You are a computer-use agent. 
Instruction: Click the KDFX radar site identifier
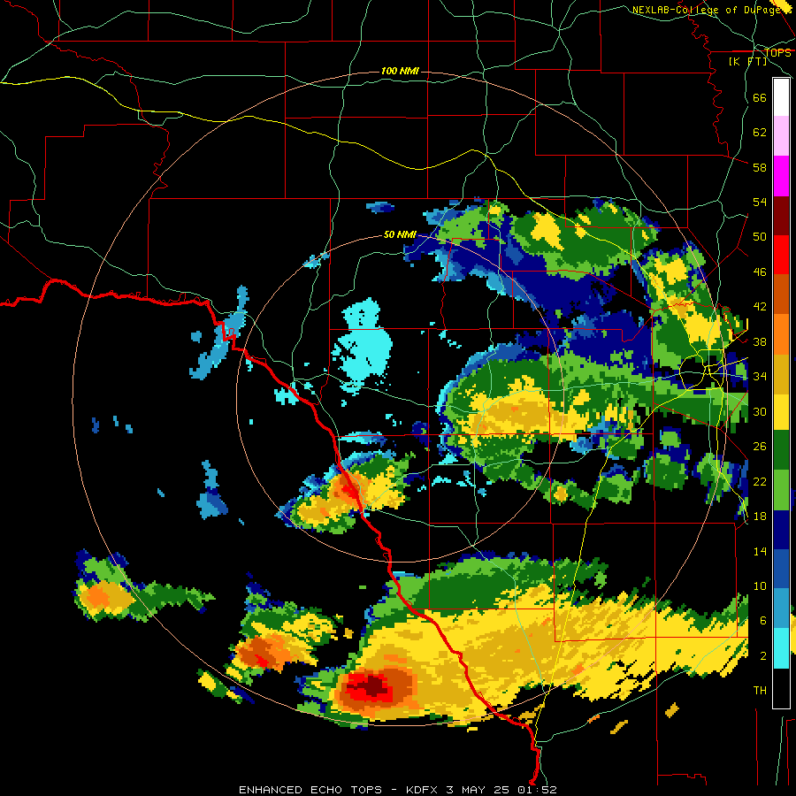[423, 790]
